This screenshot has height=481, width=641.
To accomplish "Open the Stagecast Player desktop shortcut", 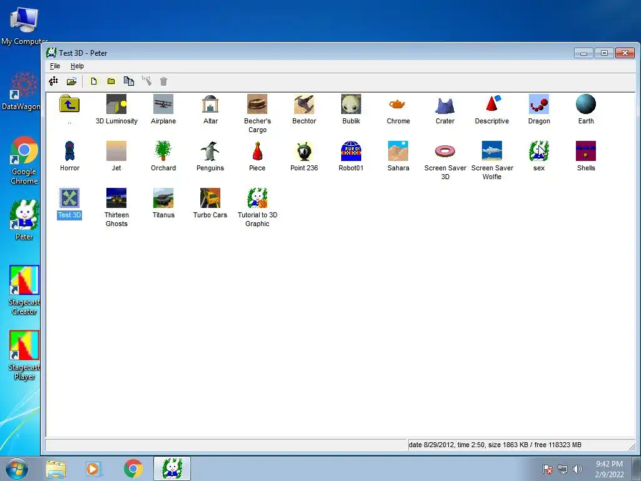I will (24, 356).
